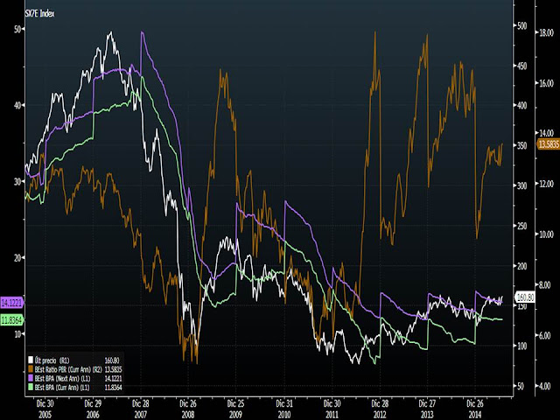
Task: Click the 'Dic 29 2006' date label
Action: pyautogui.click(x=93, y=409)
